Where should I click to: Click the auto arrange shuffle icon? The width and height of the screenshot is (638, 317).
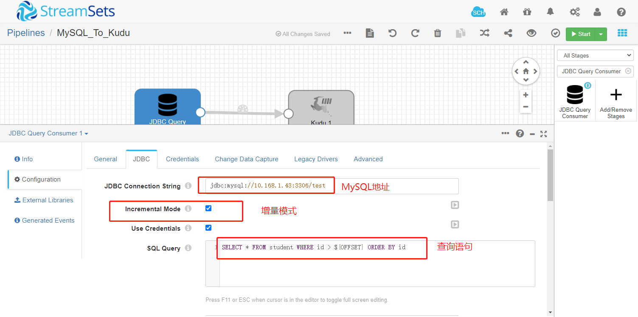click(x=485, y=33)
